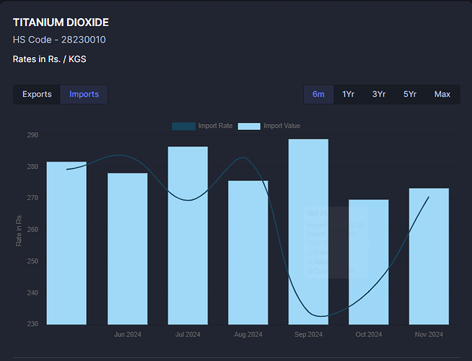Viewport: 472px width, 361px height.
Task: Select the 5Yr range button
Action: tap(410, 95)
